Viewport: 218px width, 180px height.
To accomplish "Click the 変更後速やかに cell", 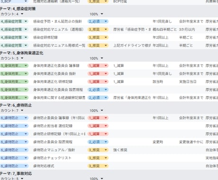I will point(191,142).
